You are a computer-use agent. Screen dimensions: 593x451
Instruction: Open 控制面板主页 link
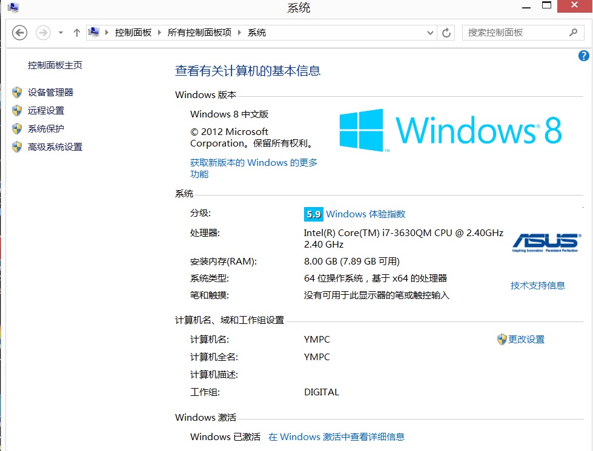[55, 65]
